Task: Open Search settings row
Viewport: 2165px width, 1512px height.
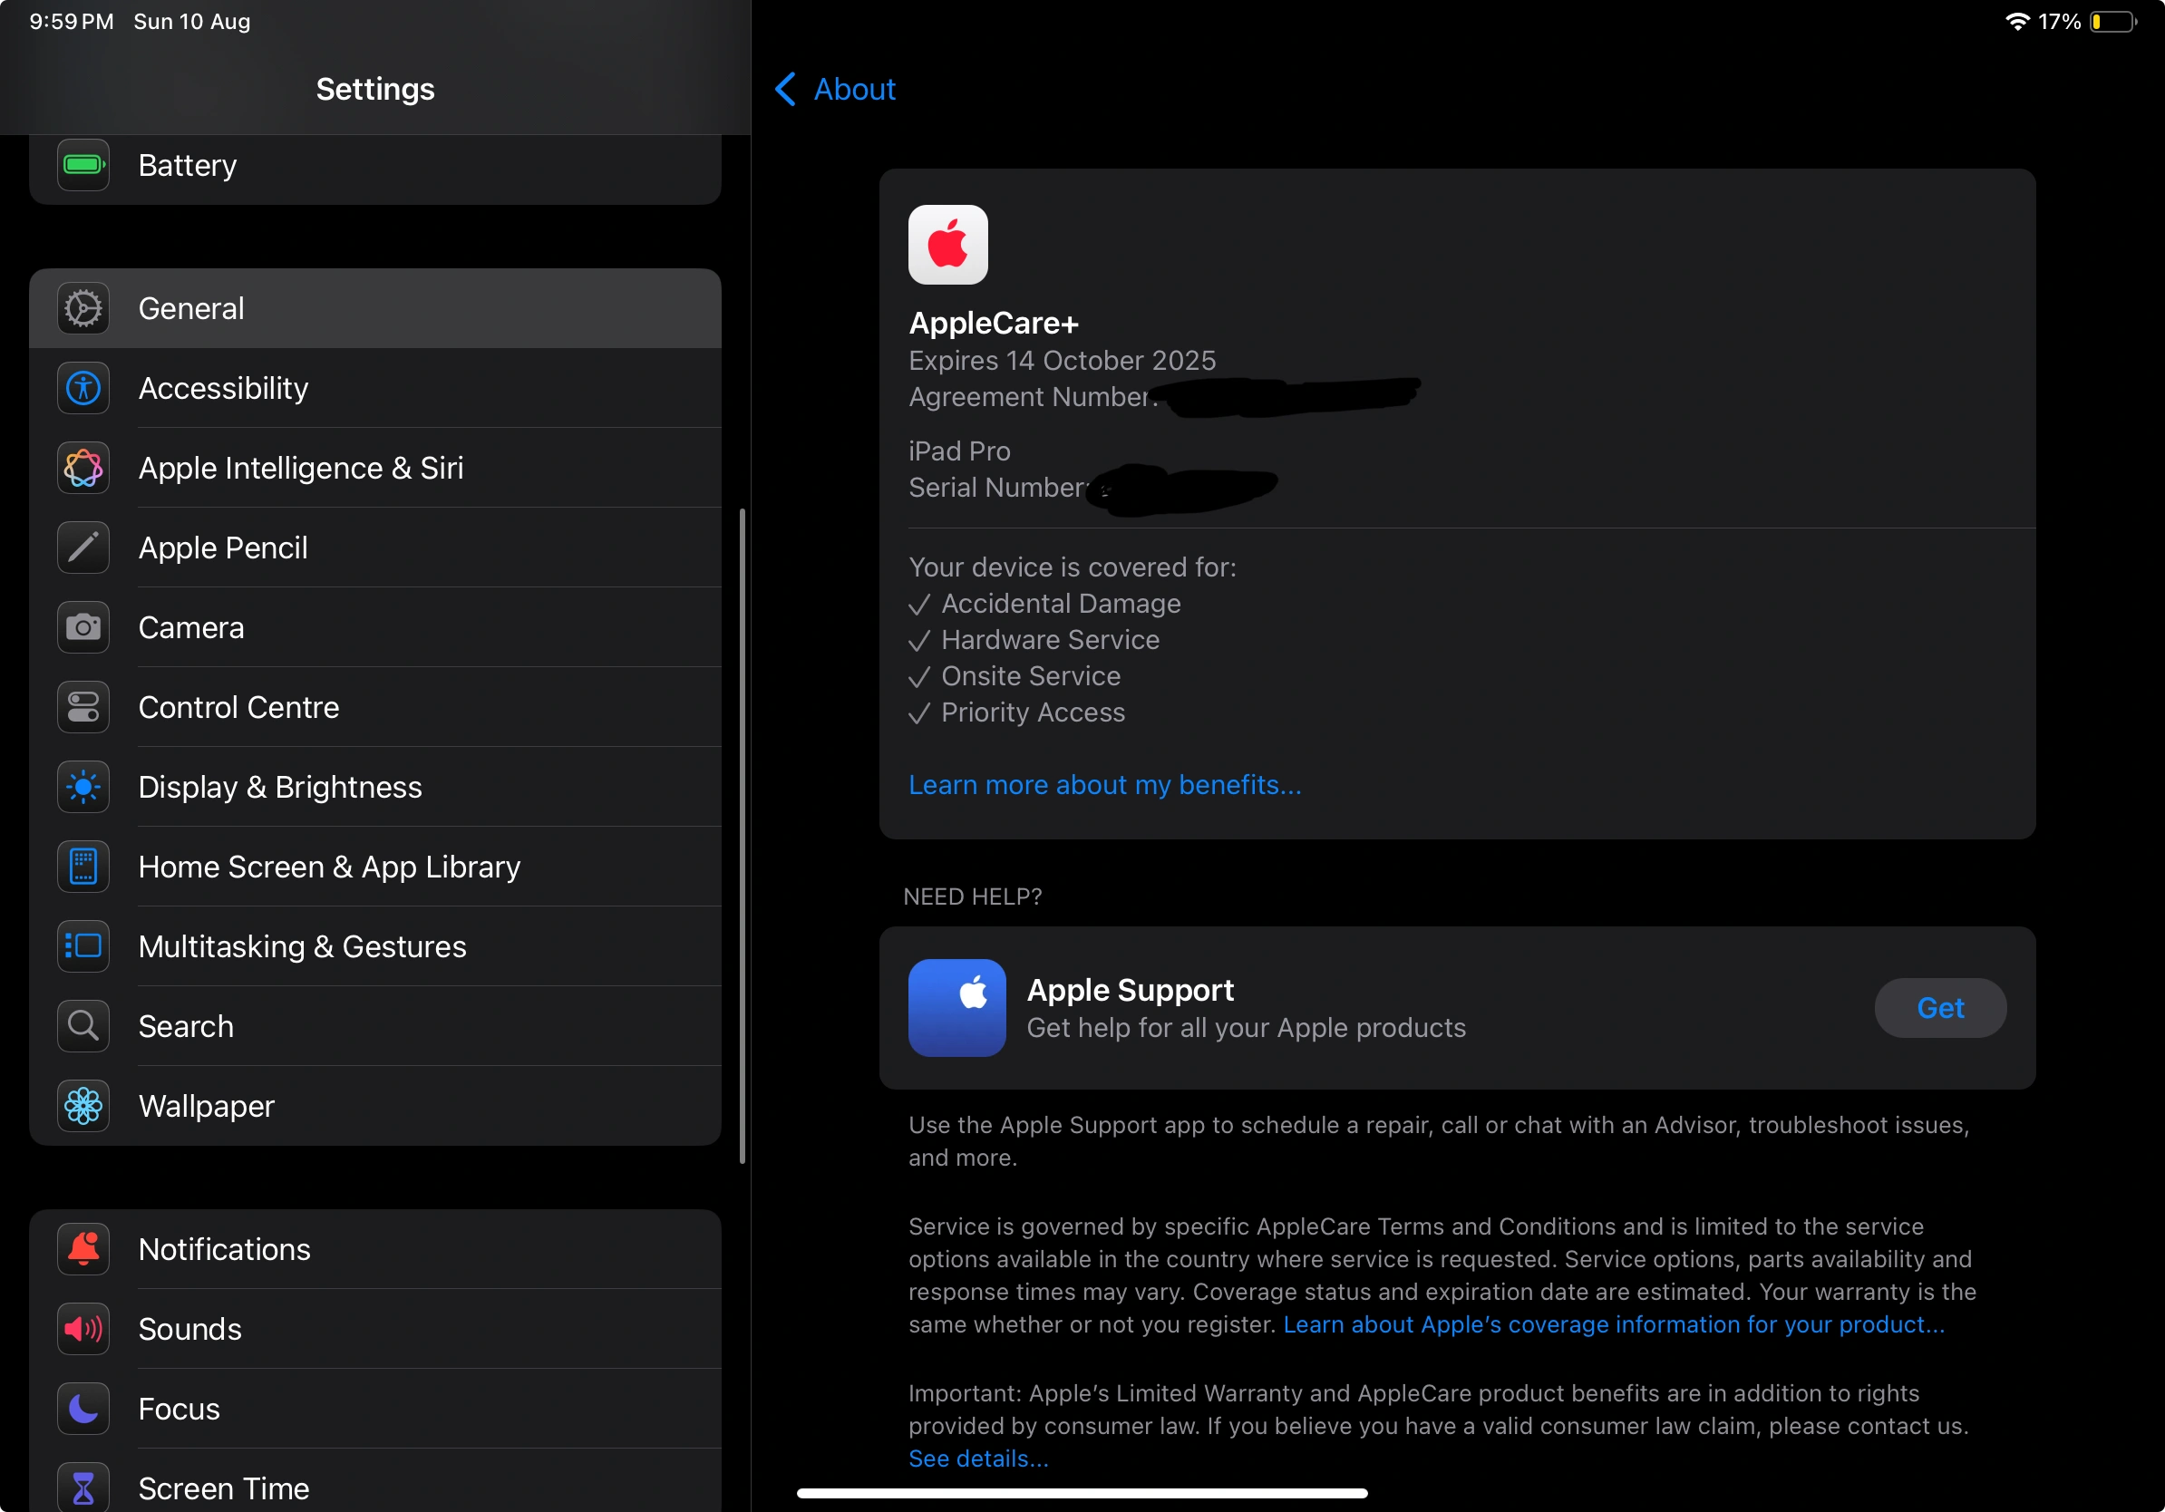Action: tap(375, 1026)
